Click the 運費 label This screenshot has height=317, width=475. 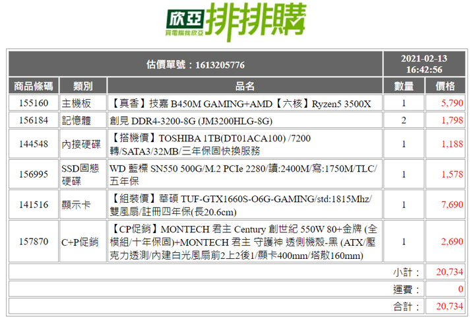point(406,289)
